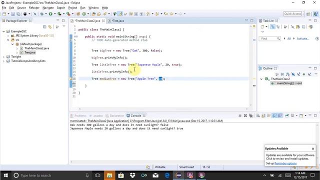
Task: Switch to the Java perspective icon
Action: [x=315, y=14]
